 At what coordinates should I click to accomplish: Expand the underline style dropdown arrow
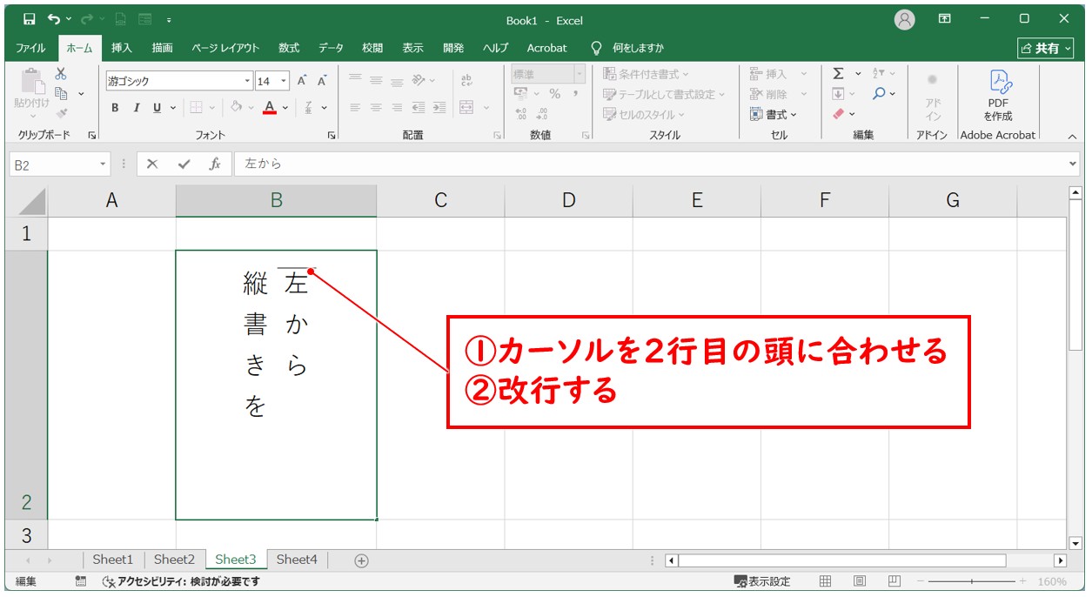[173, 108]
